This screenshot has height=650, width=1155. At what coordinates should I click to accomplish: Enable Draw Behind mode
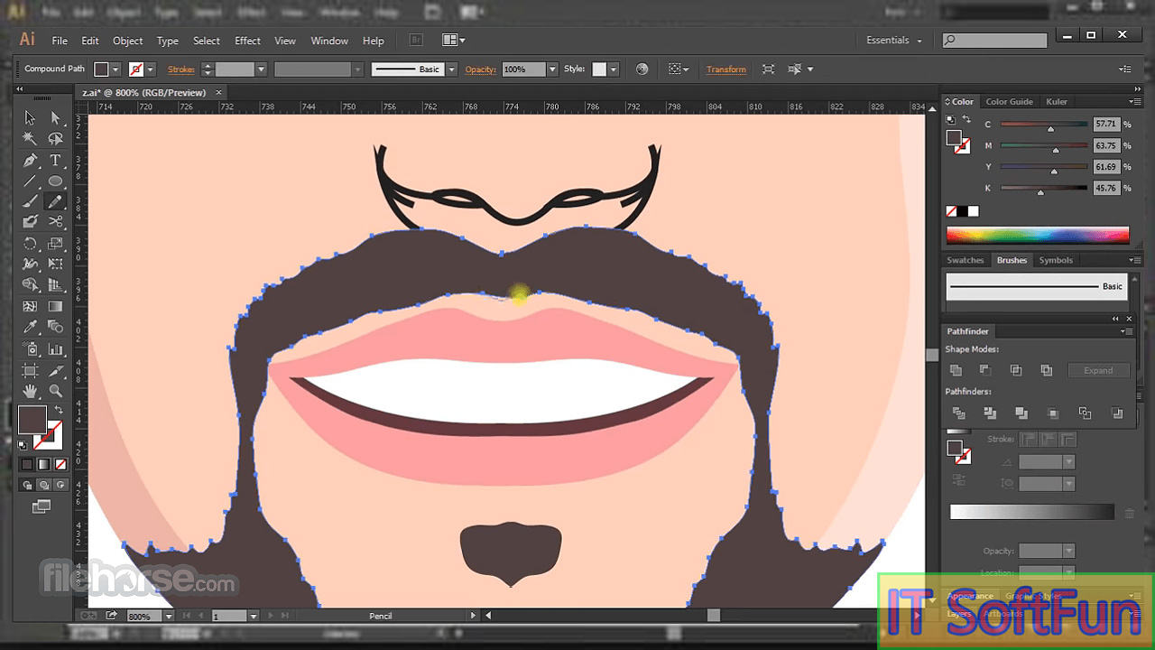[43, 485]
